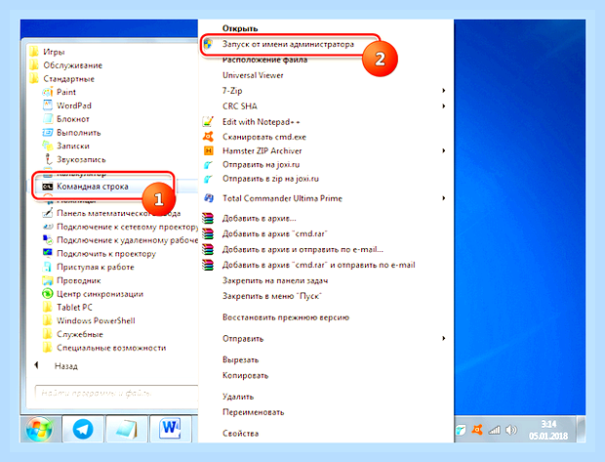The image size is (605, 462).
Task: Choose Добавить в архив и отправить по e-mail...
Action: (x=302, y=249)
